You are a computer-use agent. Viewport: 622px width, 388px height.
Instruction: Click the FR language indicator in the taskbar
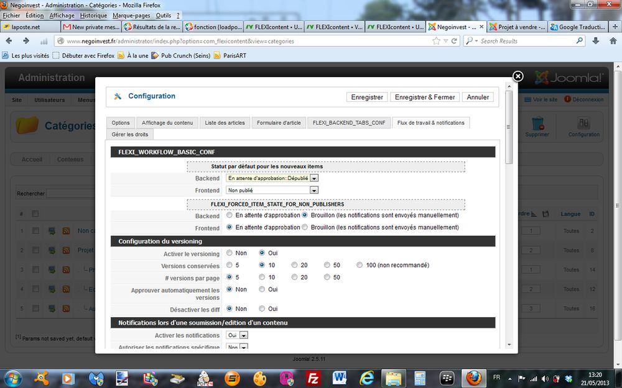496,377
